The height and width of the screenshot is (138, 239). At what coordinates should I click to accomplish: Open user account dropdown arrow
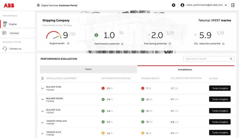225,5
